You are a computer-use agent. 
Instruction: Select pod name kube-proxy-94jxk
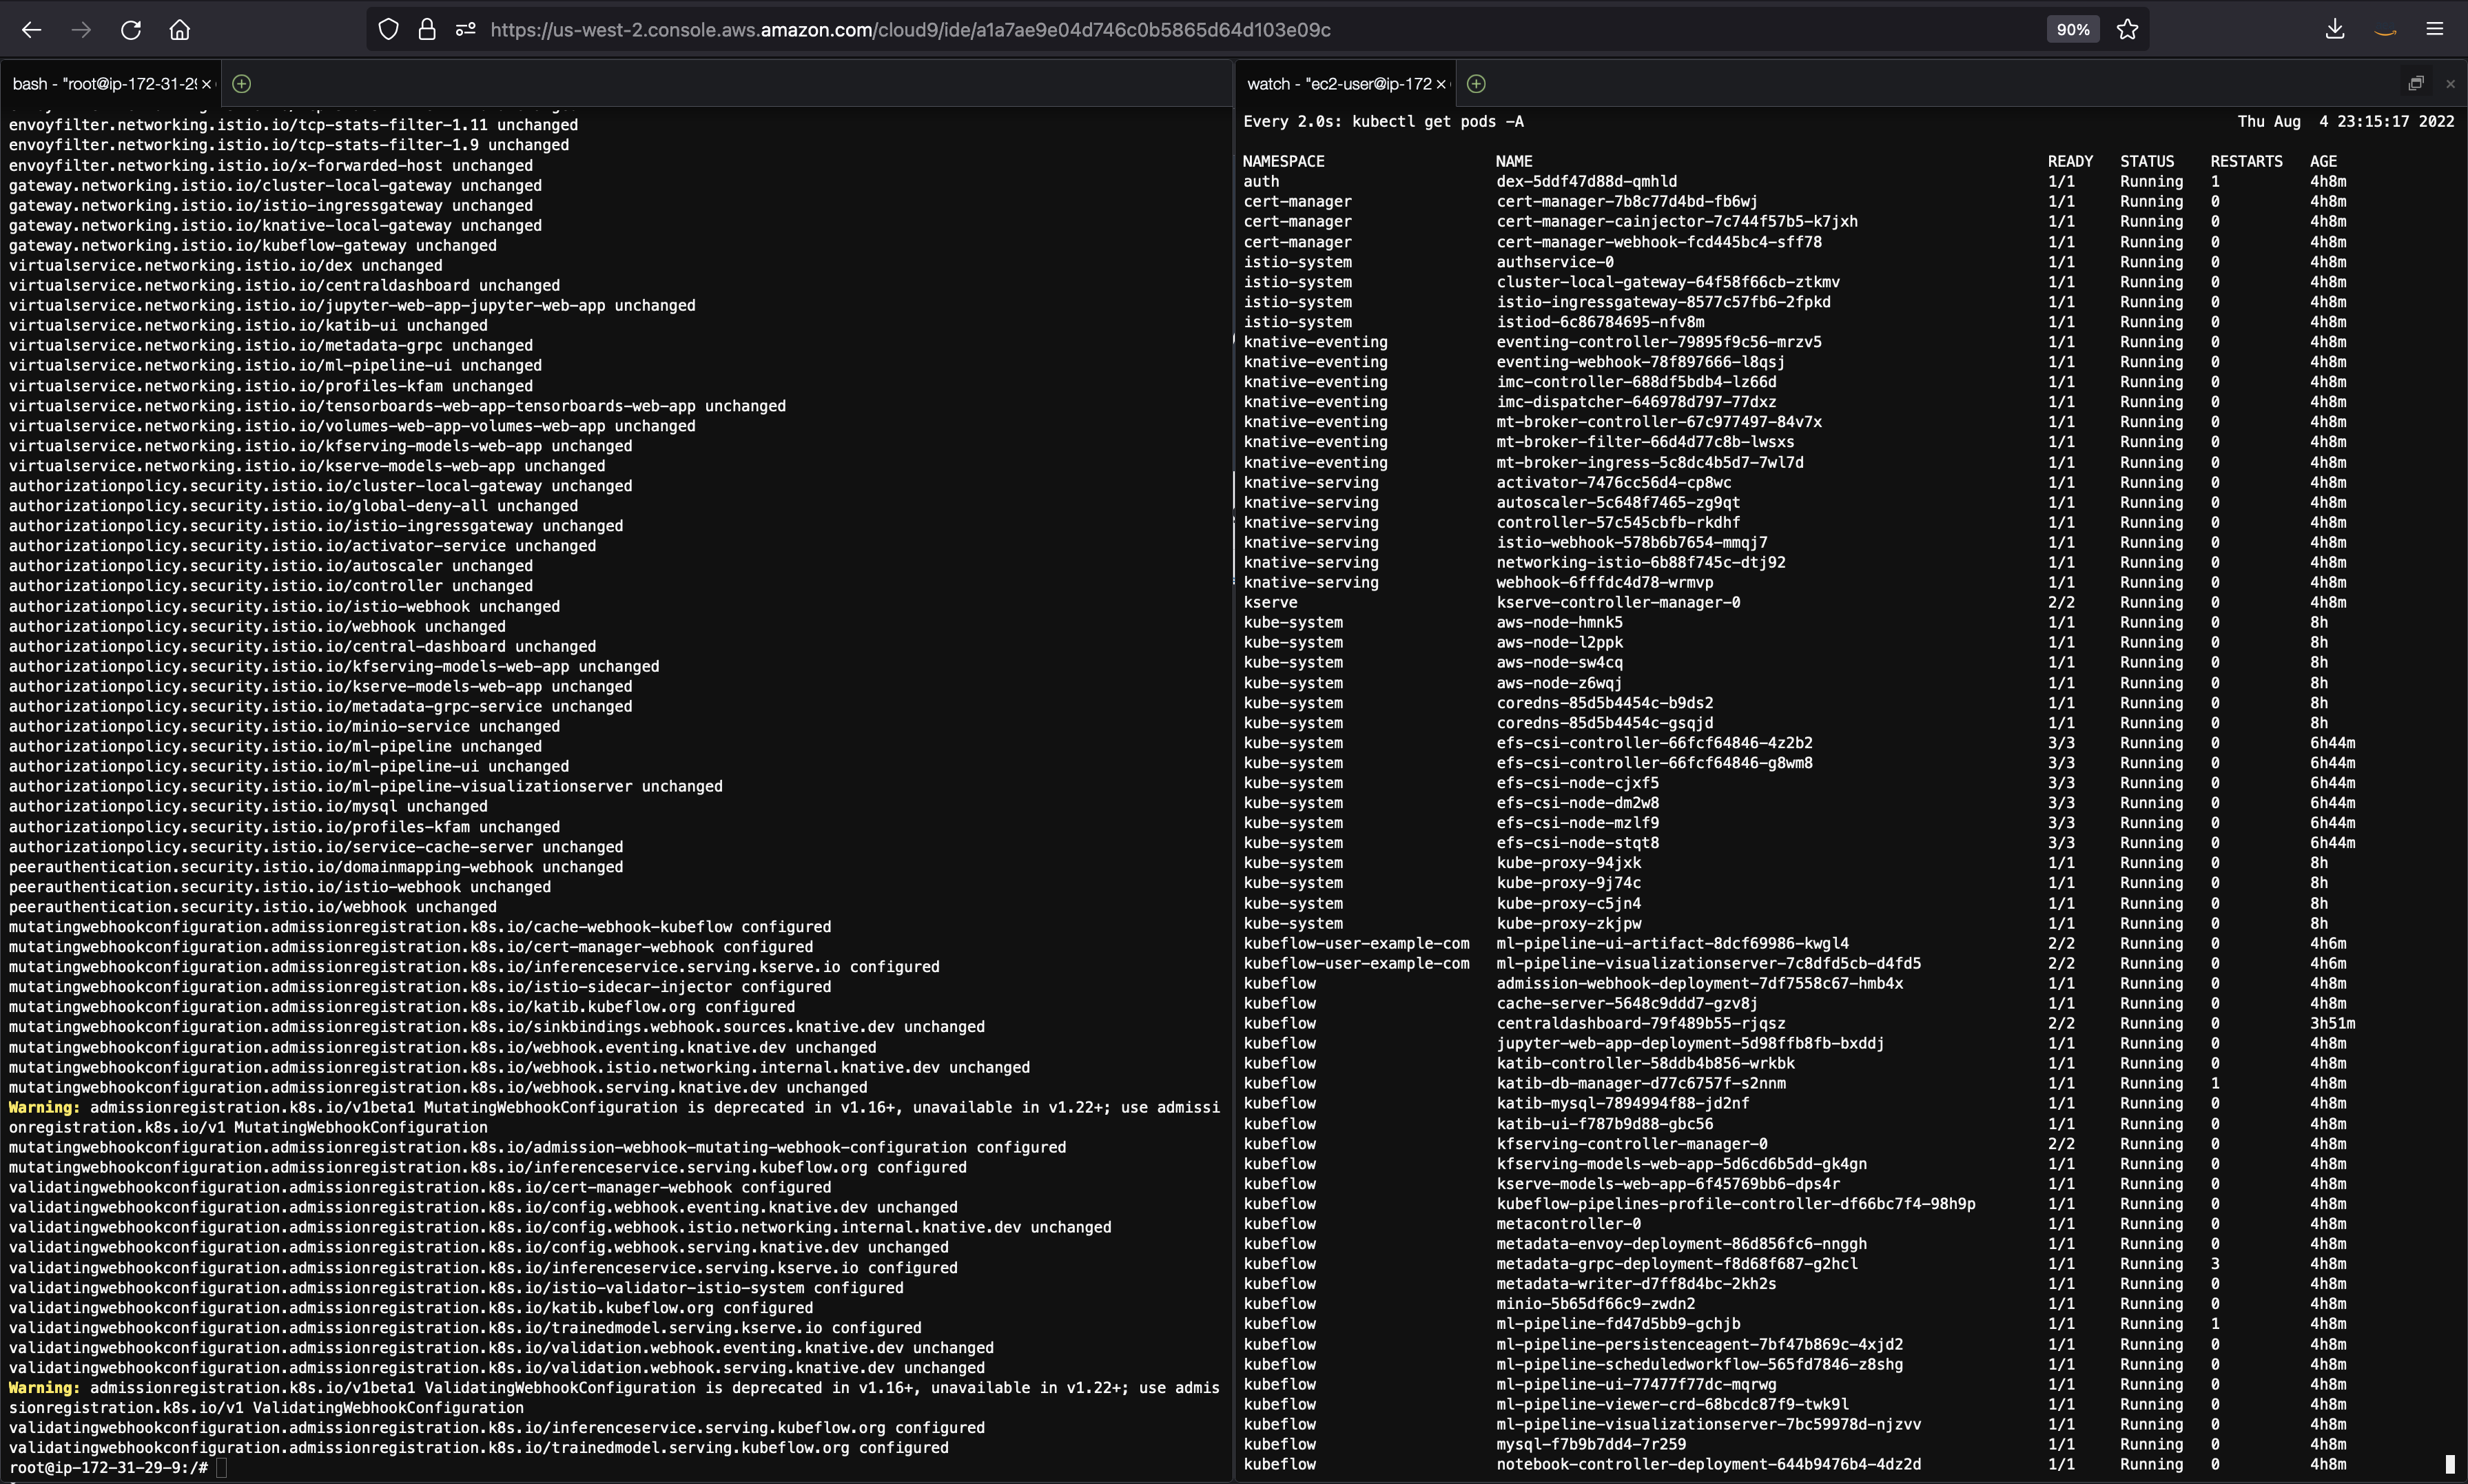click(x=1568, y=863)
